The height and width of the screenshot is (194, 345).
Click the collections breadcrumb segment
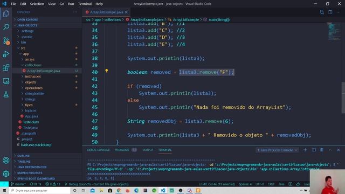point(113,19)
